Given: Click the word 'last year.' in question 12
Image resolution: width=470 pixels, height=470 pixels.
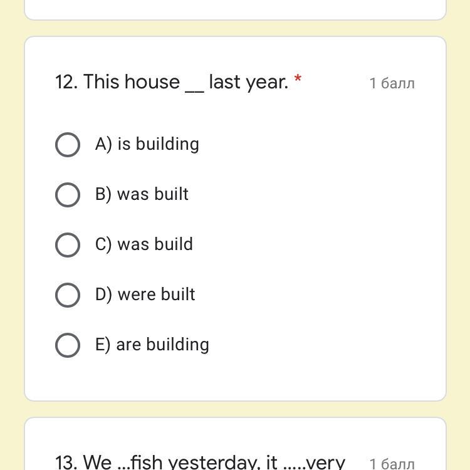Looking at the screenshot, I should tap(248, 82).
